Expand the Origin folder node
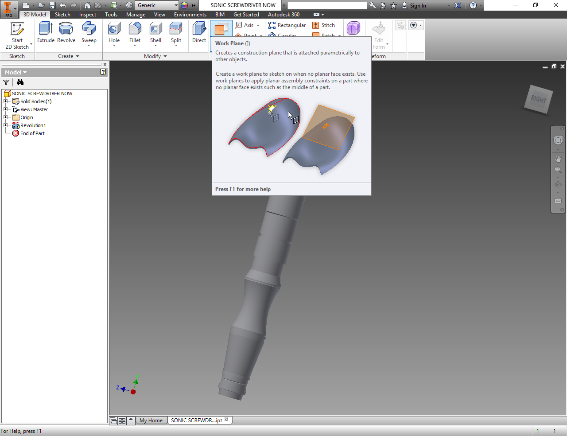 pyautogui.click(x=6, y=117)
